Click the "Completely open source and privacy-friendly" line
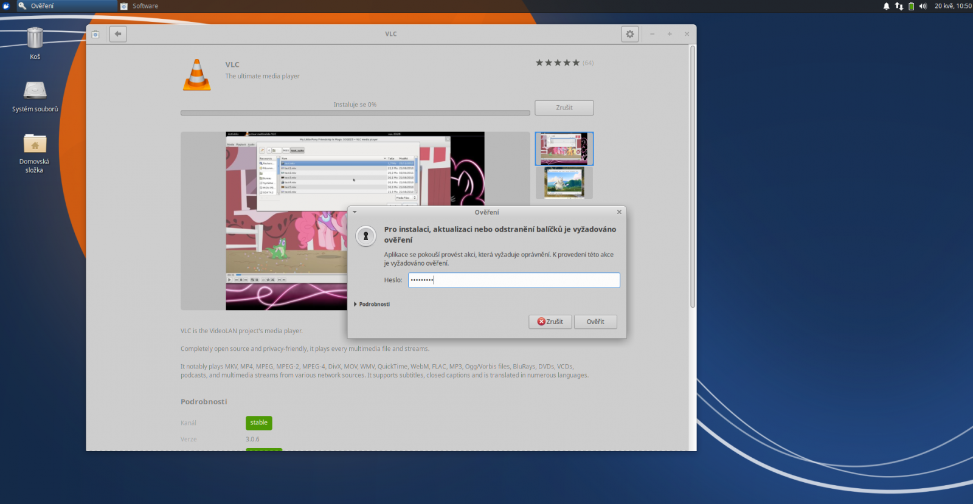Screen dimensions: 973x504 click(x=305, y=349)
